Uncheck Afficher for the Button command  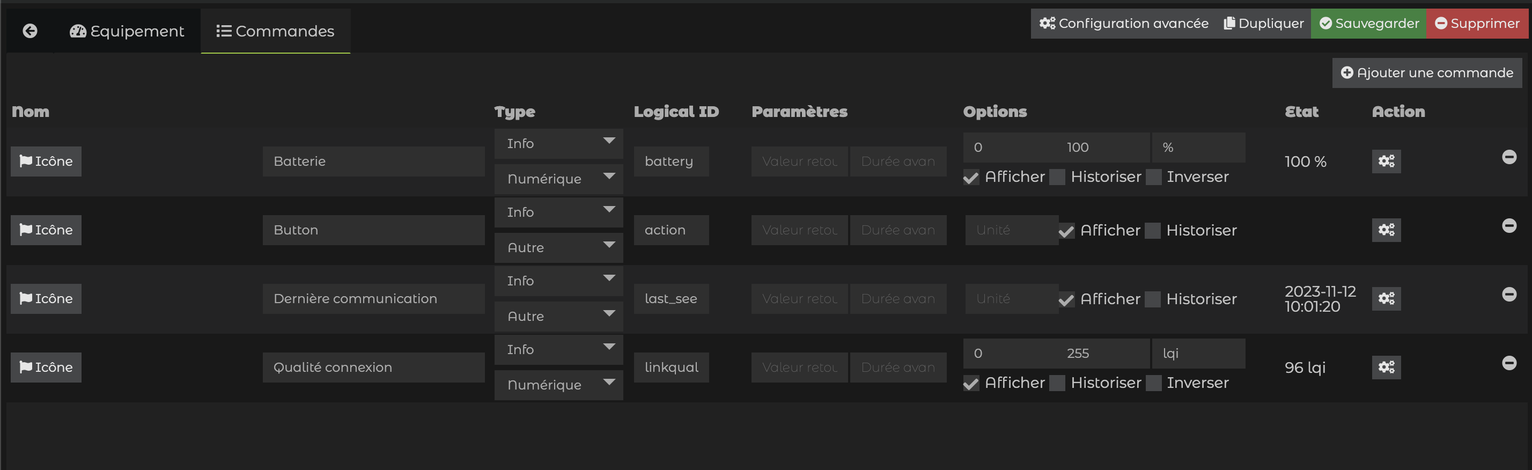(1066, 231)
